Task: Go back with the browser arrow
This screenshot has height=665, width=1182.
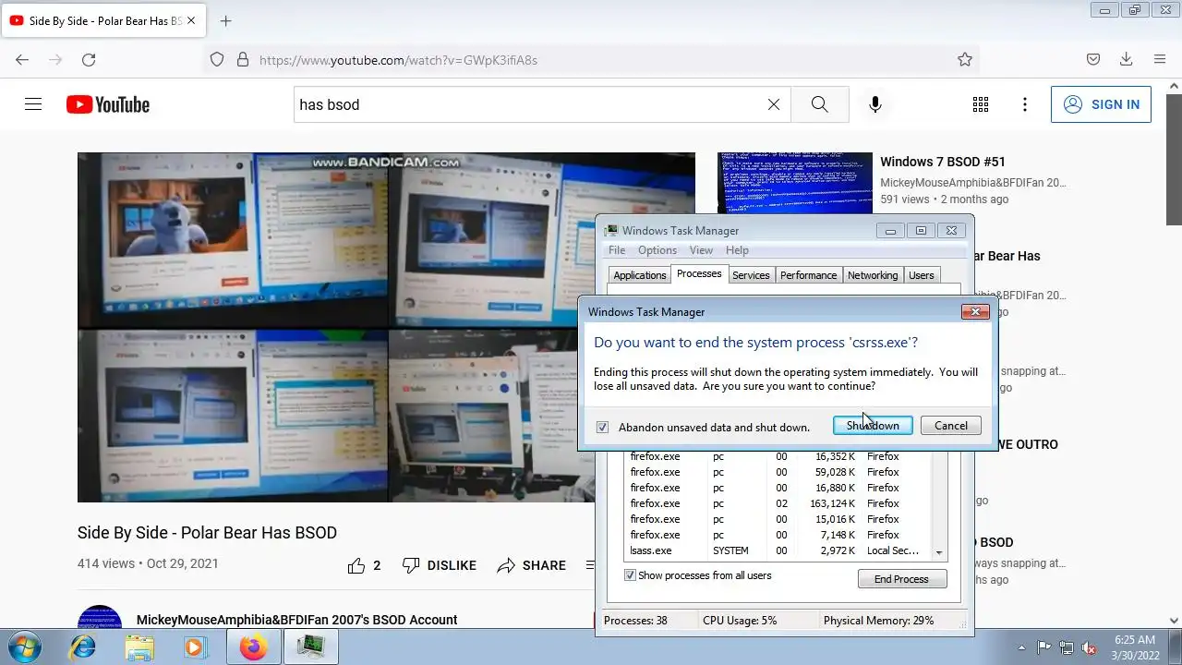Action: [x=22, y=59]
